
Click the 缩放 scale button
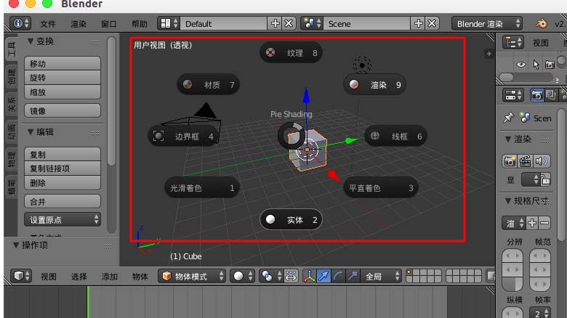click(63, 92)
